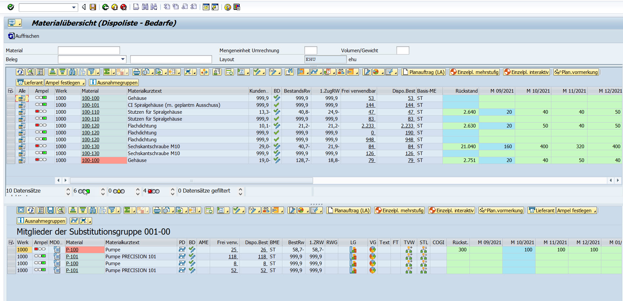Toggle select-all in upper materials table
The image size is (623, 301).
(x=11, y=91)
